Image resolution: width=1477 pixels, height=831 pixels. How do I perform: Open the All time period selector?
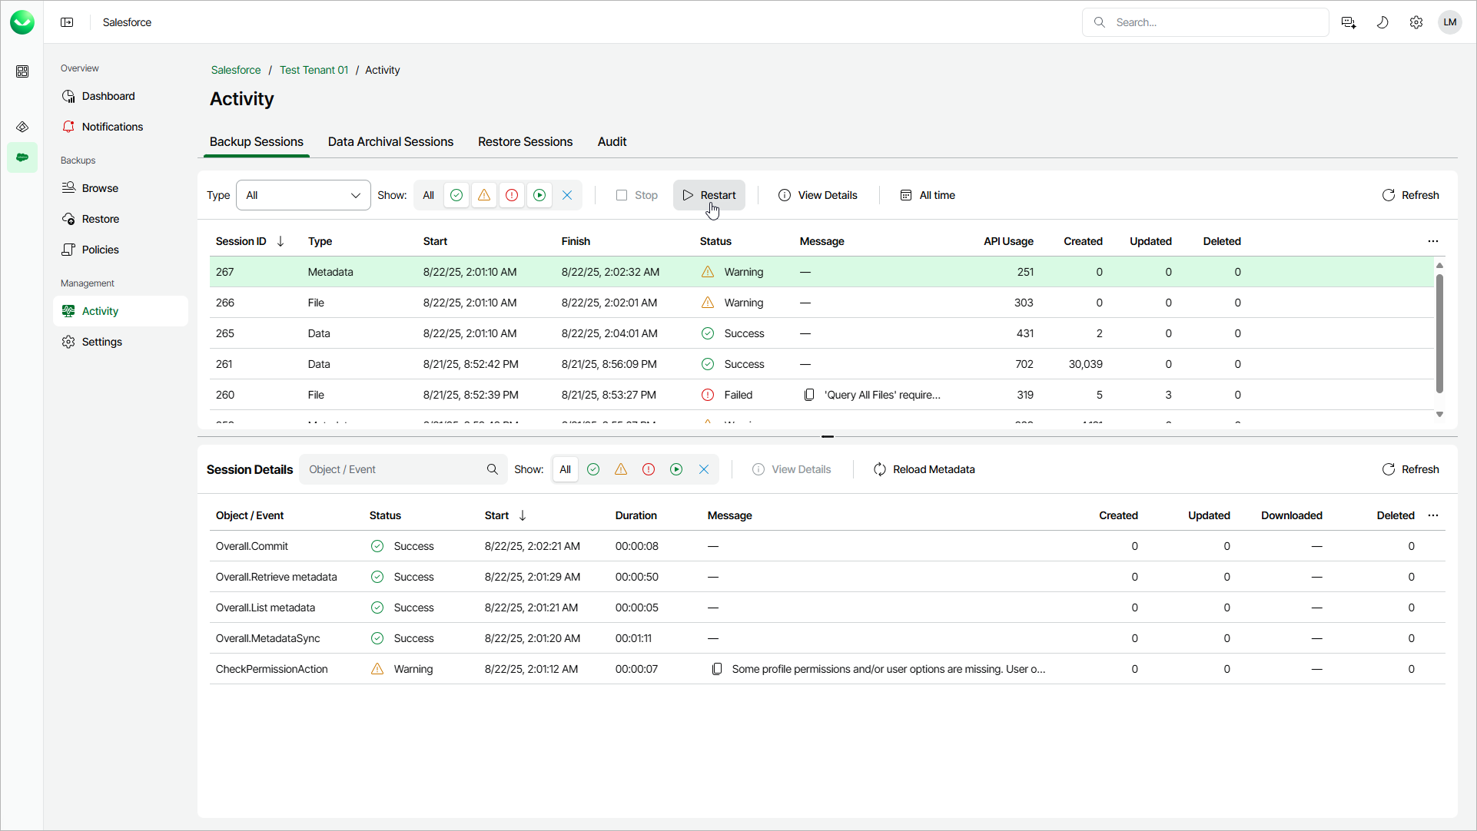pyautogui.click(x=928, y=195)
